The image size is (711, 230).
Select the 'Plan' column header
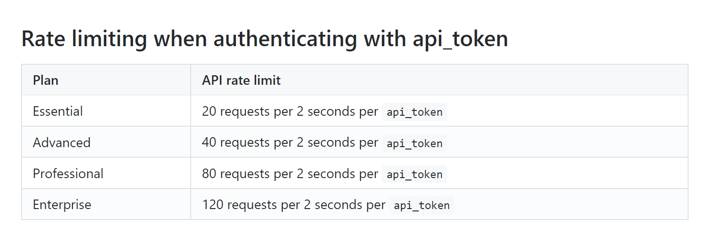point(106,80)
